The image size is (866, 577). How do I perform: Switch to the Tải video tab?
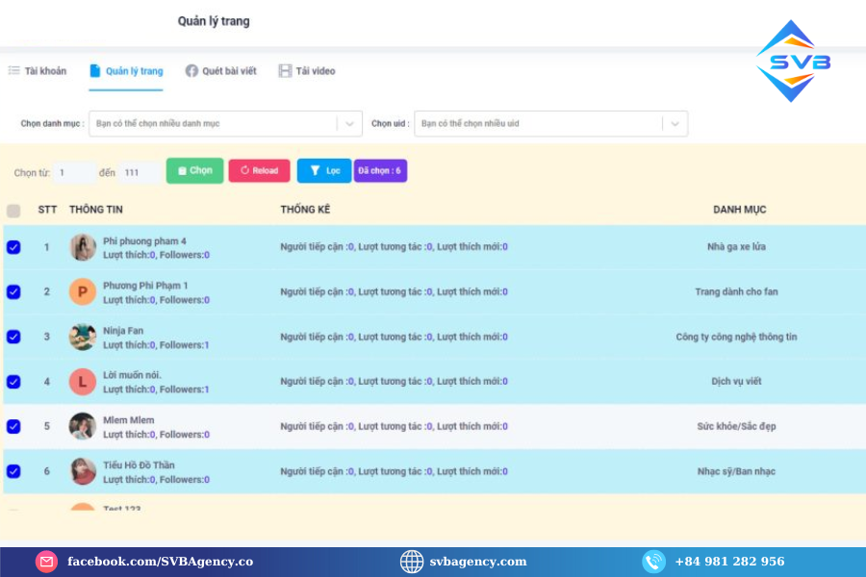point(307,71)
